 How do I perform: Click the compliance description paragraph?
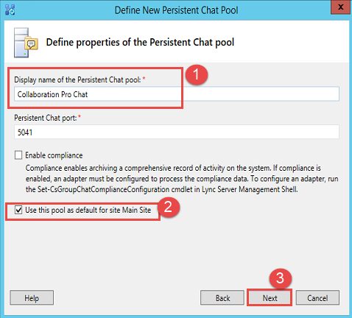[182, 179]
